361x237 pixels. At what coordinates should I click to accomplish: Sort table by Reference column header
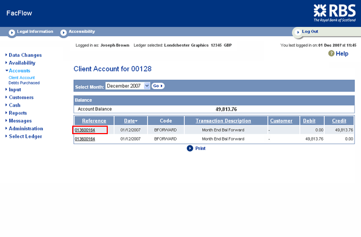click(94, 121)
